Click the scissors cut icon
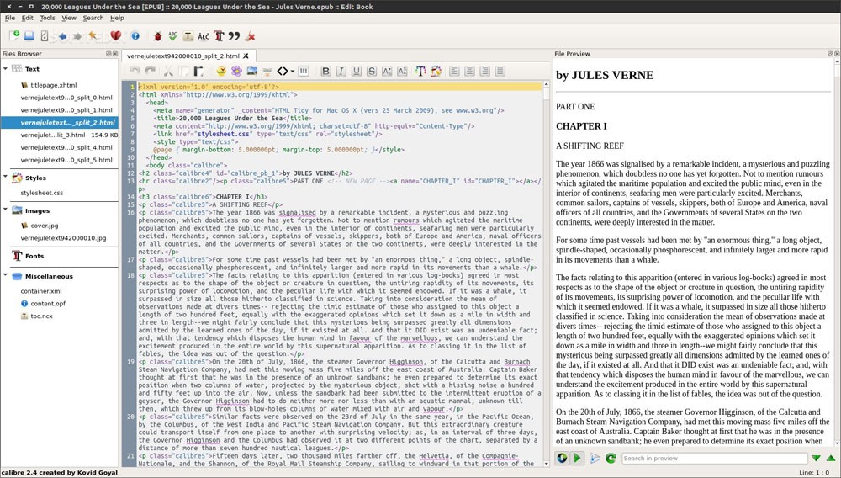 click(167, 72)
